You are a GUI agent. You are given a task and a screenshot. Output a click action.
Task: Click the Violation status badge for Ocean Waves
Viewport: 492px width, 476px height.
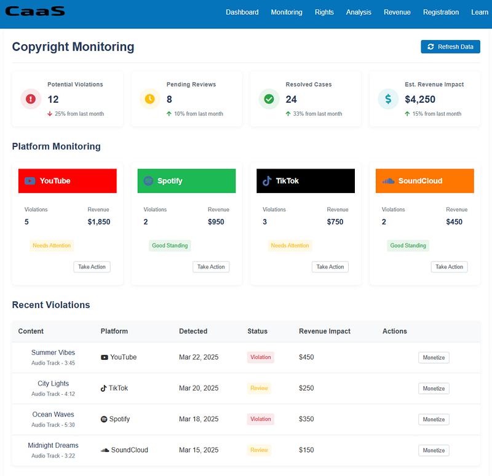pos(260,419)
